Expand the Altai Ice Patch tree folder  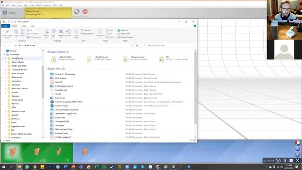[x=5, y=62]
